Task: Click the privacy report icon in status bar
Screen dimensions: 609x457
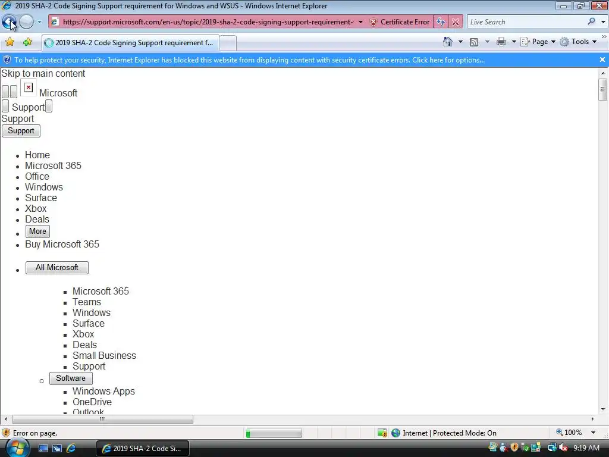Action: [x=382, y=433]
